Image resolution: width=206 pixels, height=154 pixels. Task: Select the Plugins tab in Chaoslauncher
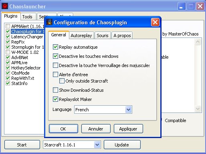pyautogui.click(x=11, y=16)
